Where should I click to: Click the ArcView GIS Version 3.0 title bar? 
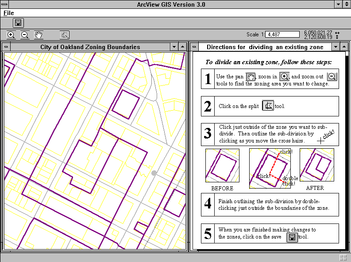171,4
